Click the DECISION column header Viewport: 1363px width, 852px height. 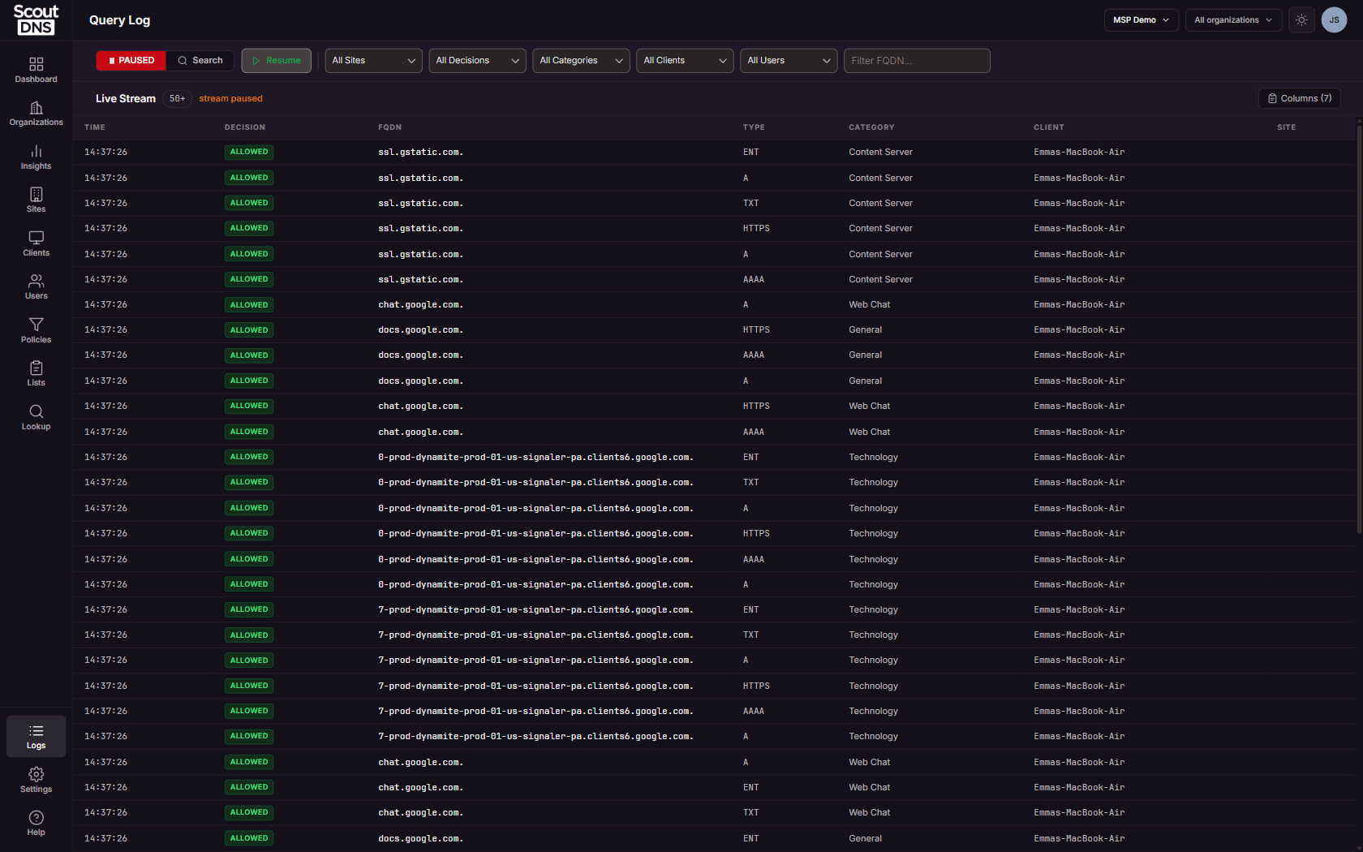245,127
